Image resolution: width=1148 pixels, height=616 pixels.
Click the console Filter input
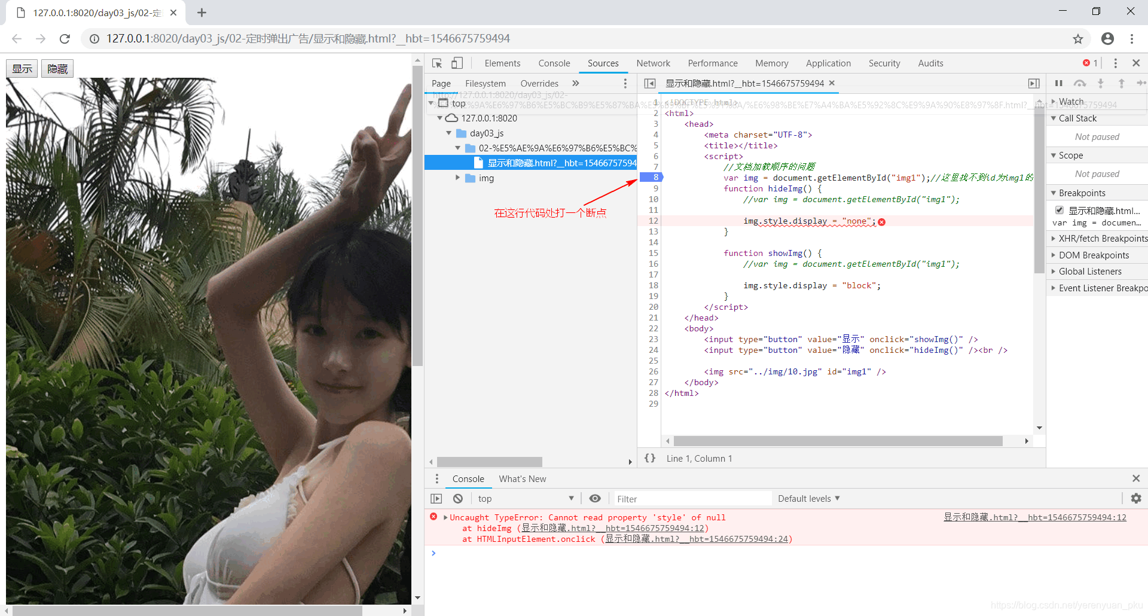(692, 498)
